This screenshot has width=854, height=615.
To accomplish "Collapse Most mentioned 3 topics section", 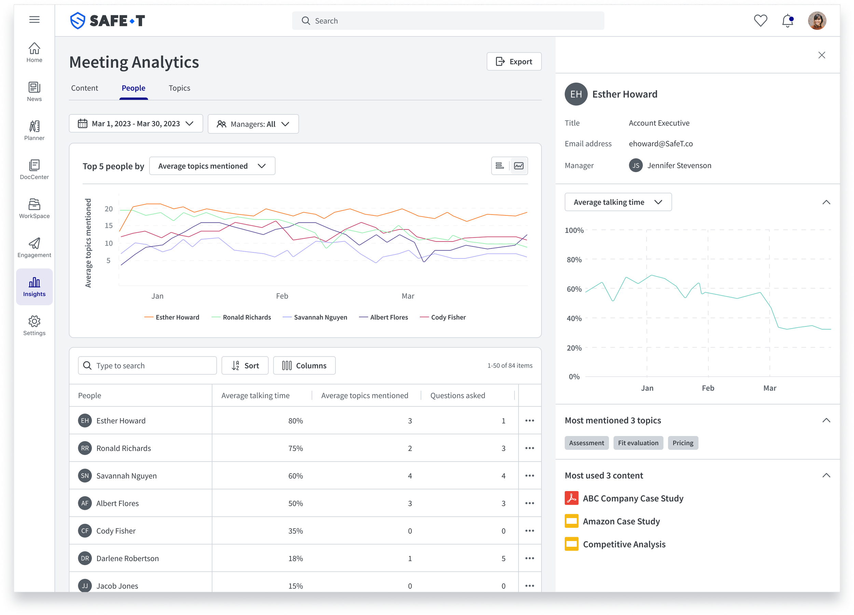I will click(x=826, y=420).
